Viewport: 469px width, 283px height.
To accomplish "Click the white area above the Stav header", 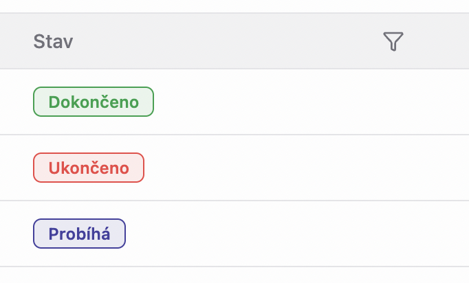I will point(234,6).
